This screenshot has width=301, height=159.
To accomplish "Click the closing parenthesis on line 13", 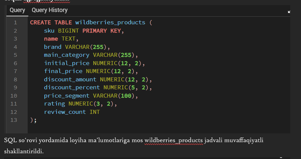I will (32, 120).
